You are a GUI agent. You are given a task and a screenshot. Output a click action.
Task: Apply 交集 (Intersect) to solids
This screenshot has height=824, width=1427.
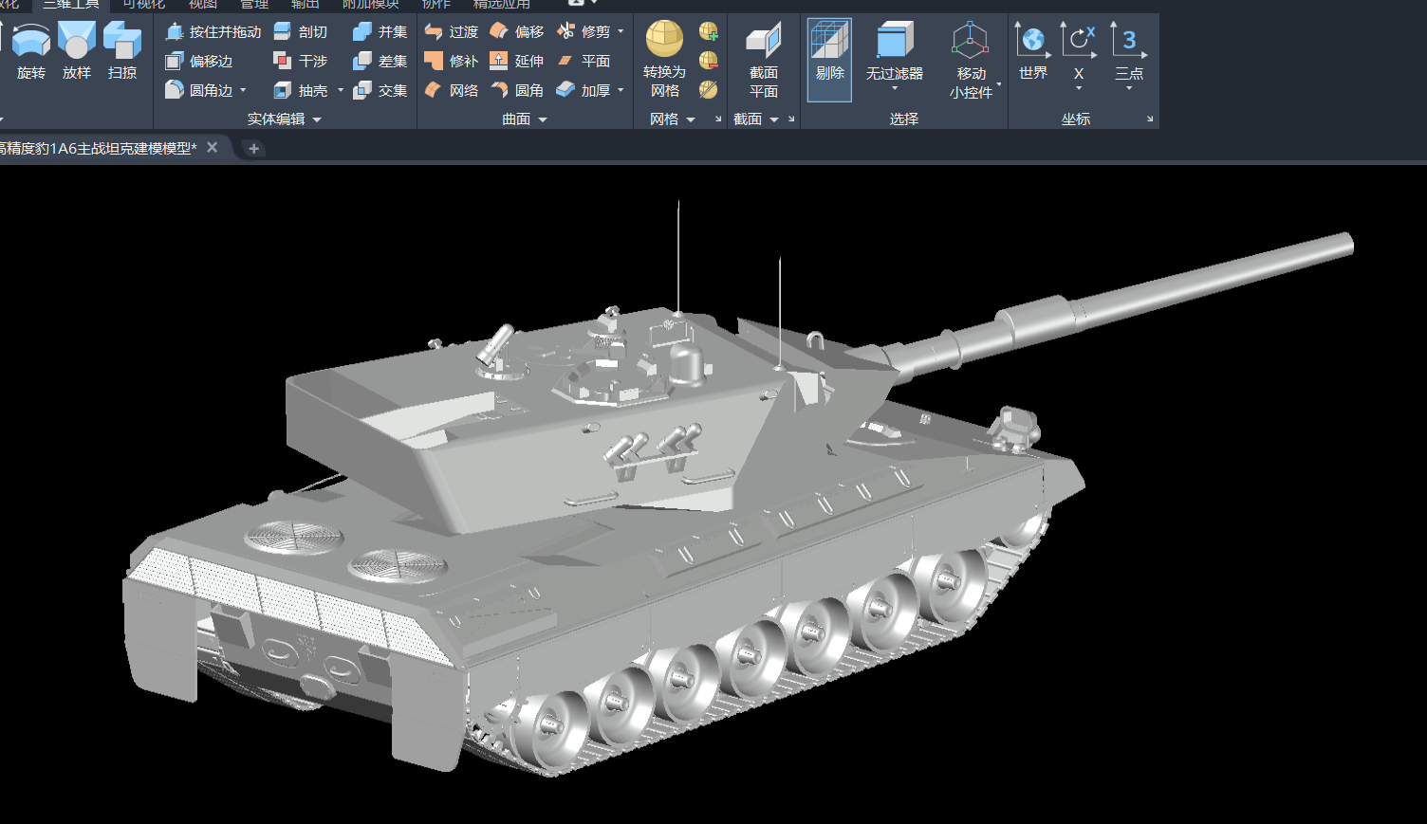point(380,90)
